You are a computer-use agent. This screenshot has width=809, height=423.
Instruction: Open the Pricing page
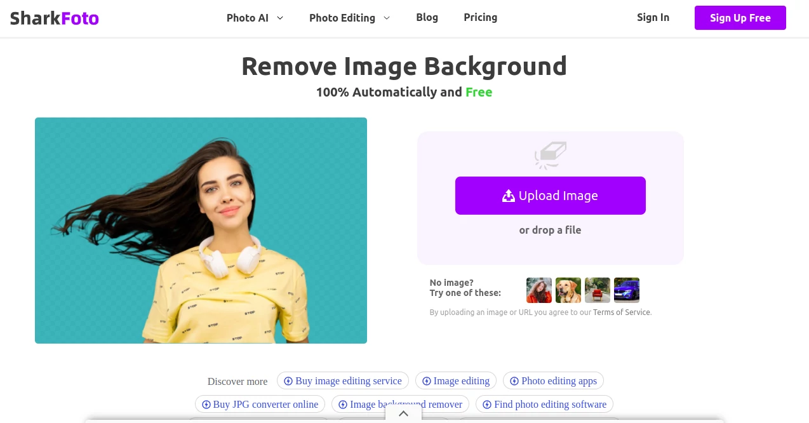coord(480,17)
